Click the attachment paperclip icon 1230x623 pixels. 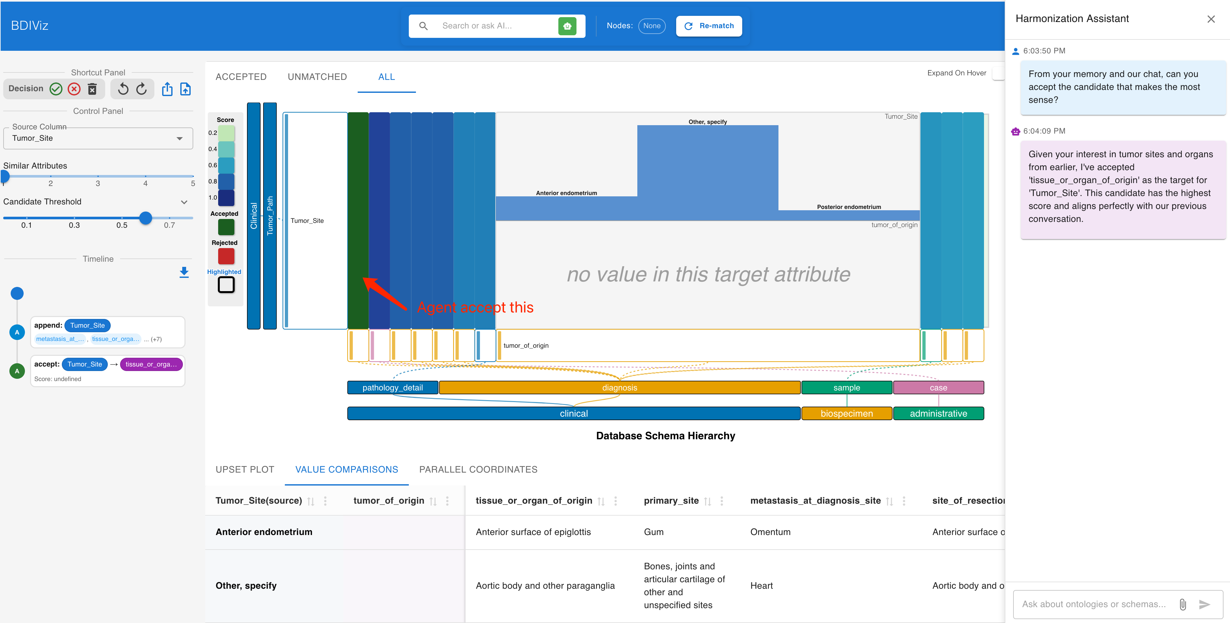[1182, 604]
